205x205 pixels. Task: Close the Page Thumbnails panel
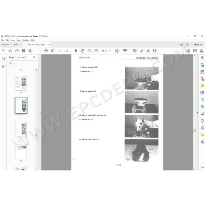34,57
